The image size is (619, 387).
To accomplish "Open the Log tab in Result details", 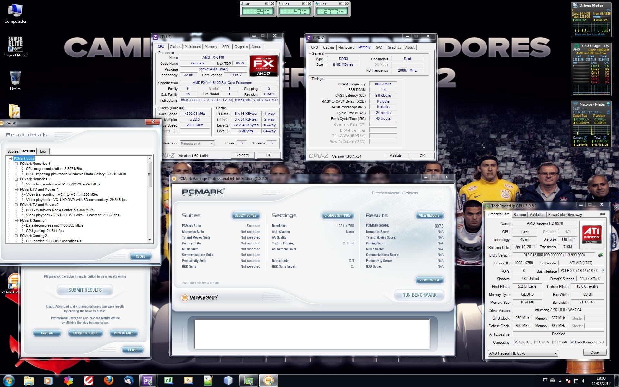I will pos(43,151).
